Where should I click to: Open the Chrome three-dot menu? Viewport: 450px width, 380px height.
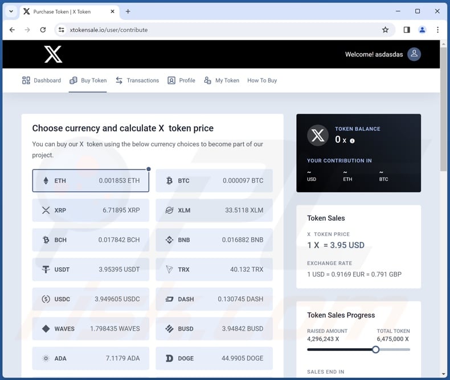click(x=437, y=30)
